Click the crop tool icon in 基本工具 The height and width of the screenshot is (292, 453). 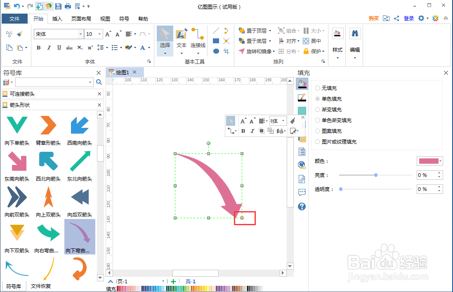pyautogui.click(x=227, y=52)
